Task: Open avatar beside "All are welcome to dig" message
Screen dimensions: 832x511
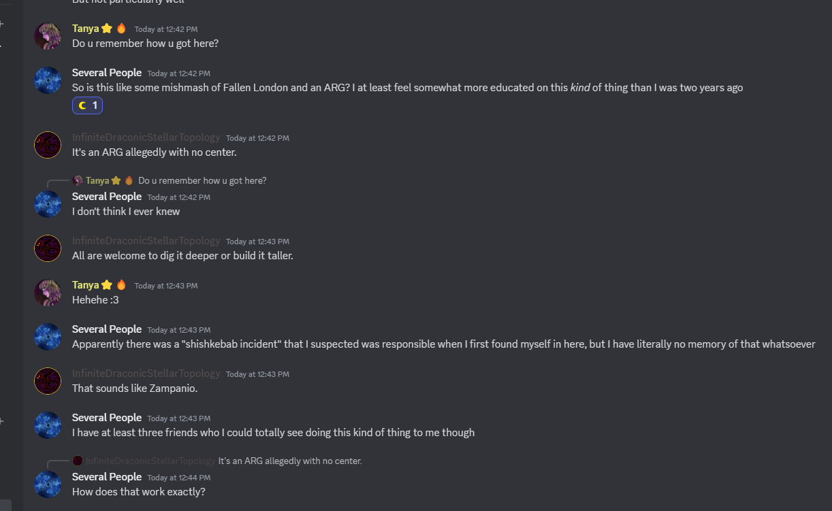Action: [x=48, y=248]
